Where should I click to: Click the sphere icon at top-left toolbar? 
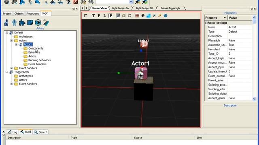[x=6, y=2]
